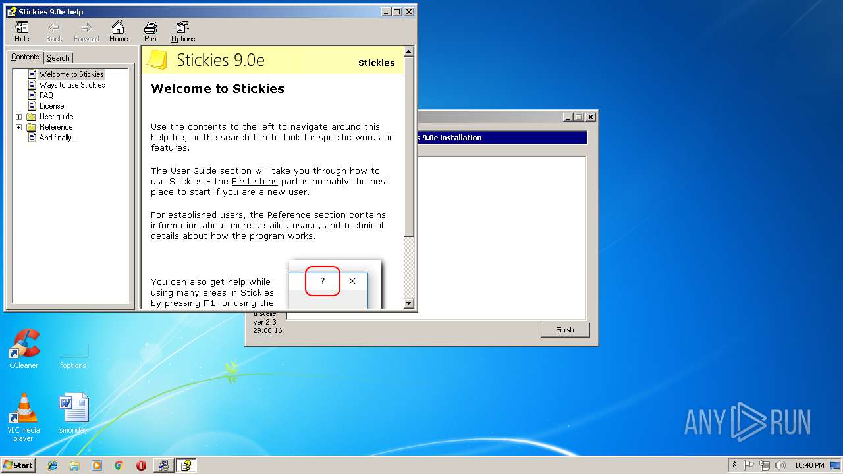Open the Options toolbar menu
This screenshot has width=843, height=474.
point(183,32)
